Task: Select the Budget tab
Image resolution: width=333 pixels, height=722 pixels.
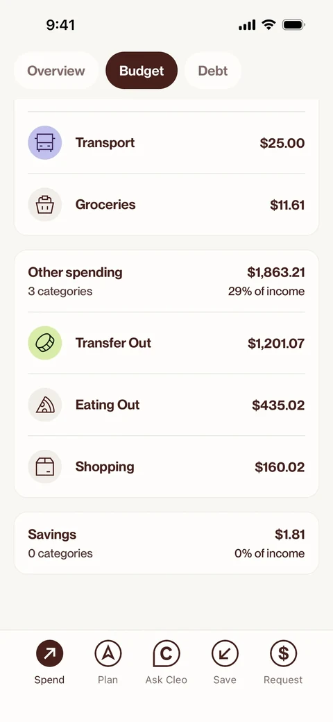Action: coord(142,70)
